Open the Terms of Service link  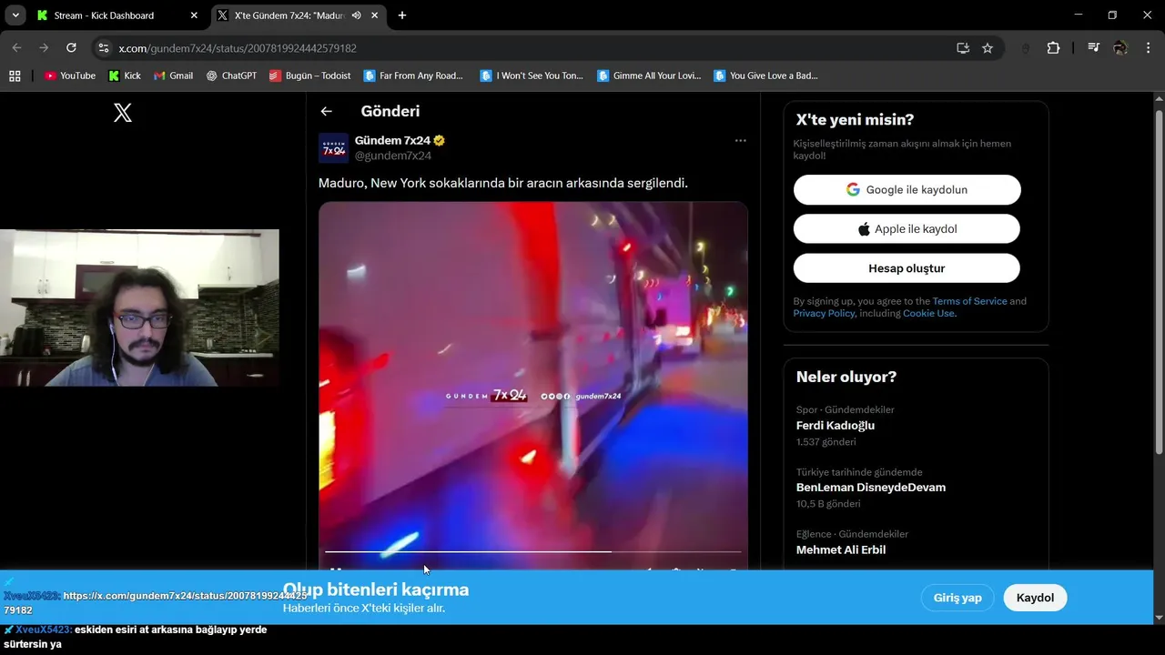(969, 301)
